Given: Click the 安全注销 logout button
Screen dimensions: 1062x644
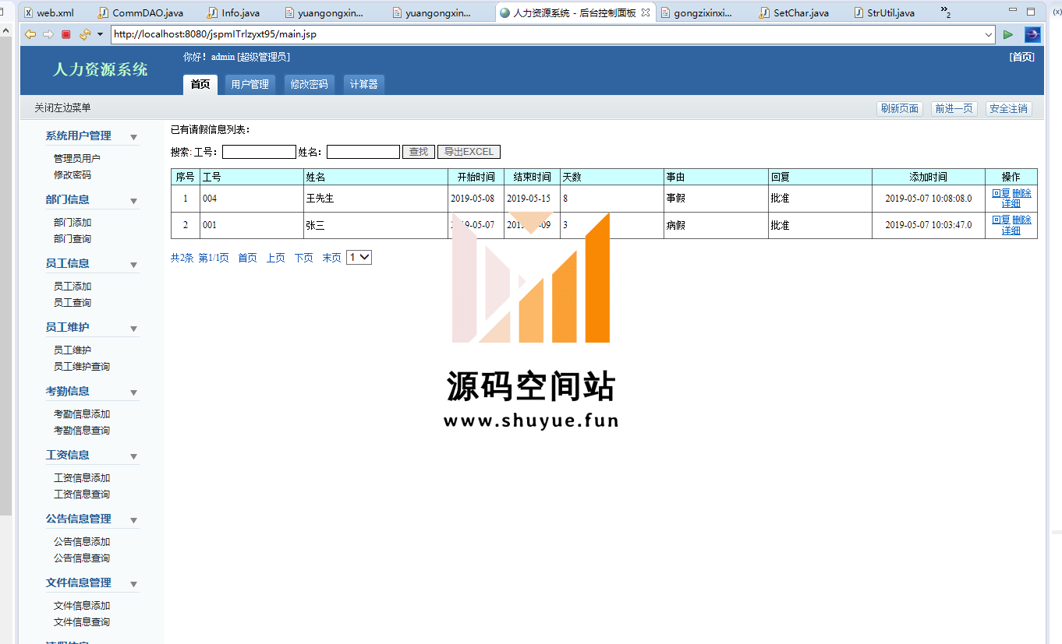Looking at the screenshot, I should (x=1008, y=108).
